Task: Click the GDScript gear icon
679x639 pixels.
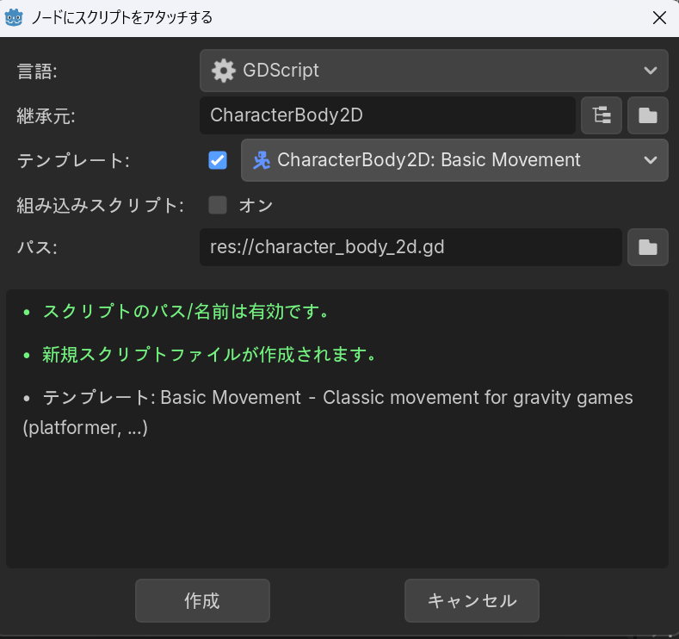Action: (224, 70)
